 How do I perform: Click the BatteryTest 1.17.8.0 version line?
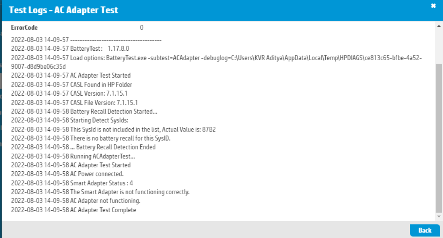point(70,49)
